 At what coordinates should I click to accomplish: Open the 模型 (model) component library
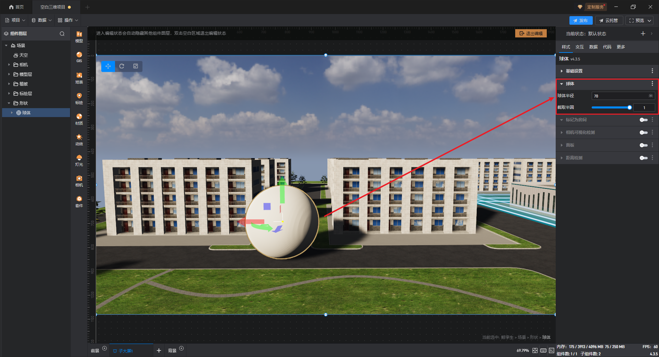point(79,36)
